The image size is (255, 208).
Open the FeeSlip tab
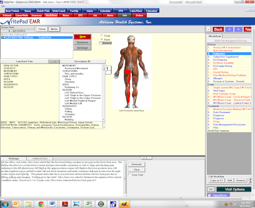tap(74, 11)
